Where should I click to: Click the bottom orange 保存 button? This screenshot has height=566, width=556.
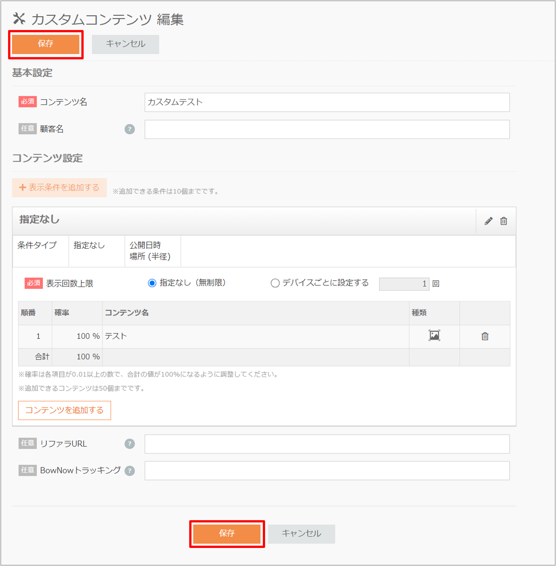click(227, 534)
